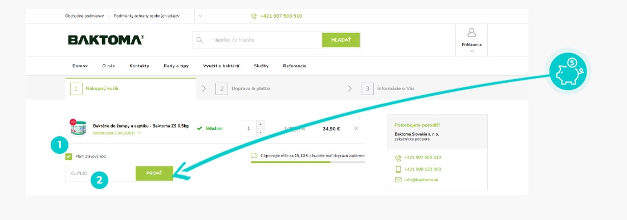Toggle the 'Mám zľavový kód' checkbox
627x220 pixels.
[68, 156]
